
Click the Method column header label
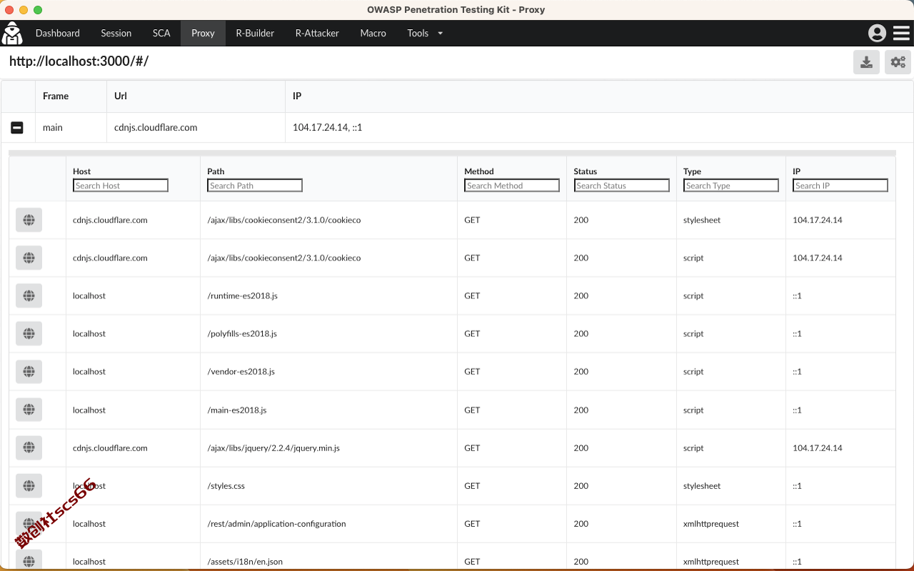[479, 171]
